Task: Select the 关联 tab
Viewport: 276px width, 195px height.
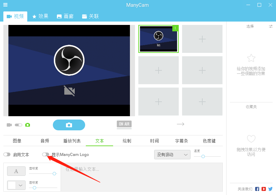Action: tap(91, 17)
